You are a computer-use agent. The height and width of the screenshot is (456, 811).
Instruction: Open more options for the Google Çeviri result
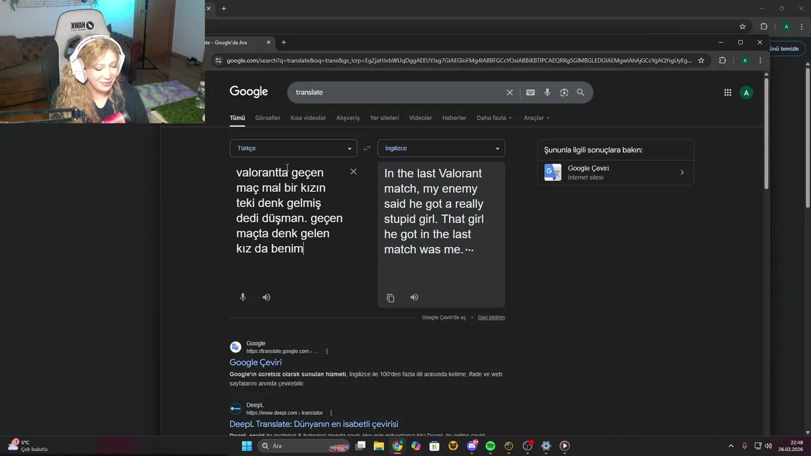point(327,351)
